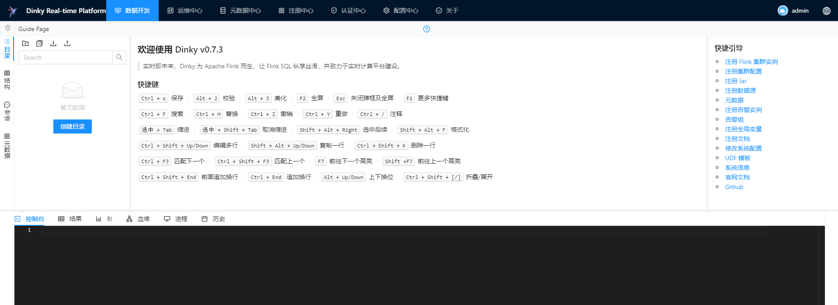
Task: Open the 运维中心 menu
Action: (185, 11)
